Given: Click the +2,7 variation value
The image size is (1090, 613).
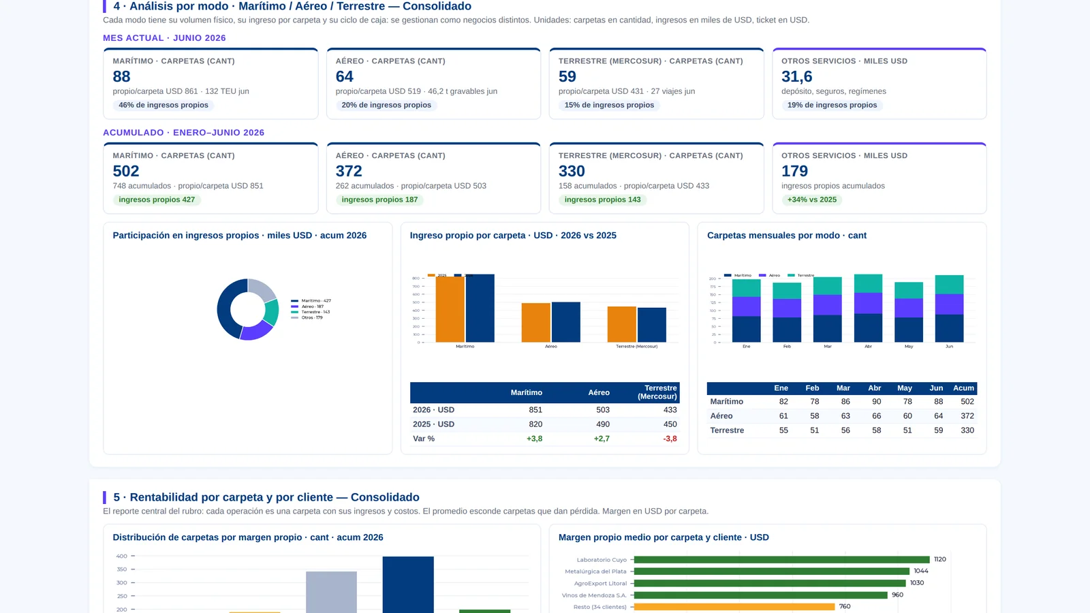Looking at the screenshot, I should 602,439.
